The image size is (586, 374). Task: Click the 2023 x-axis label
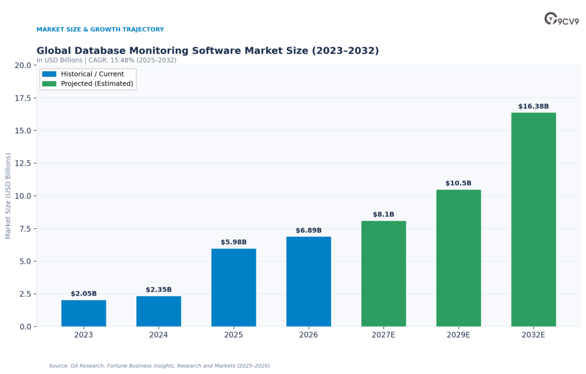point(84,335)
